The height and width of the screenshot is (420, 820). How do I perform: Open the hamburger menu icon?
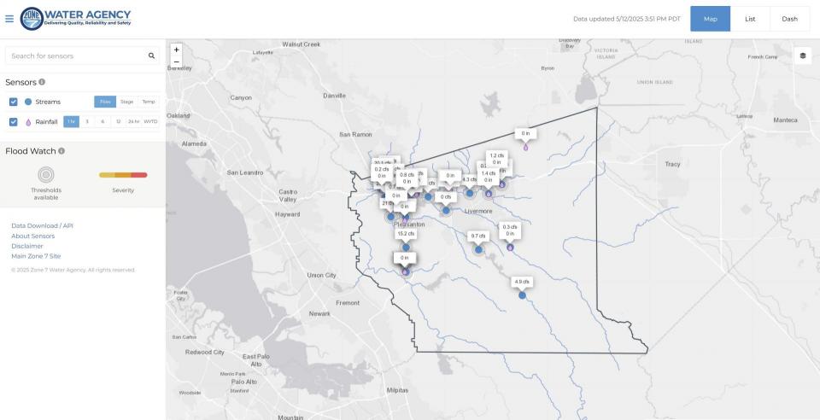(9, 18)
